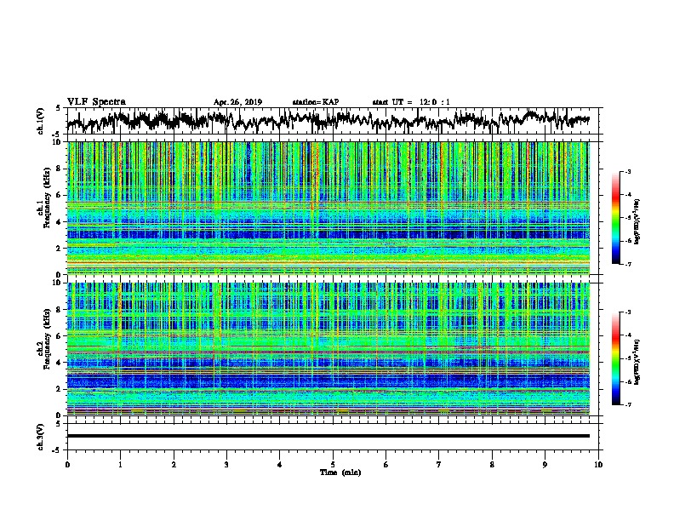
Task: Click the -3 label on ch.1 colorbar
Action: coord(628,172)
